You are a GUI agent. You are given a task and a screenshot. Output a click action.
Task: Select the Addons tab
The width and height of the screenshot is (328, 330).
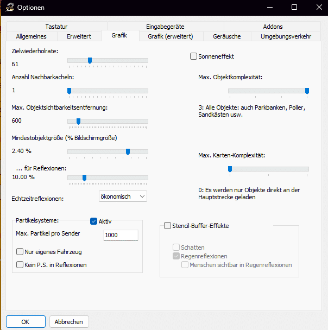pyautogui.click(x=273, y=27)
